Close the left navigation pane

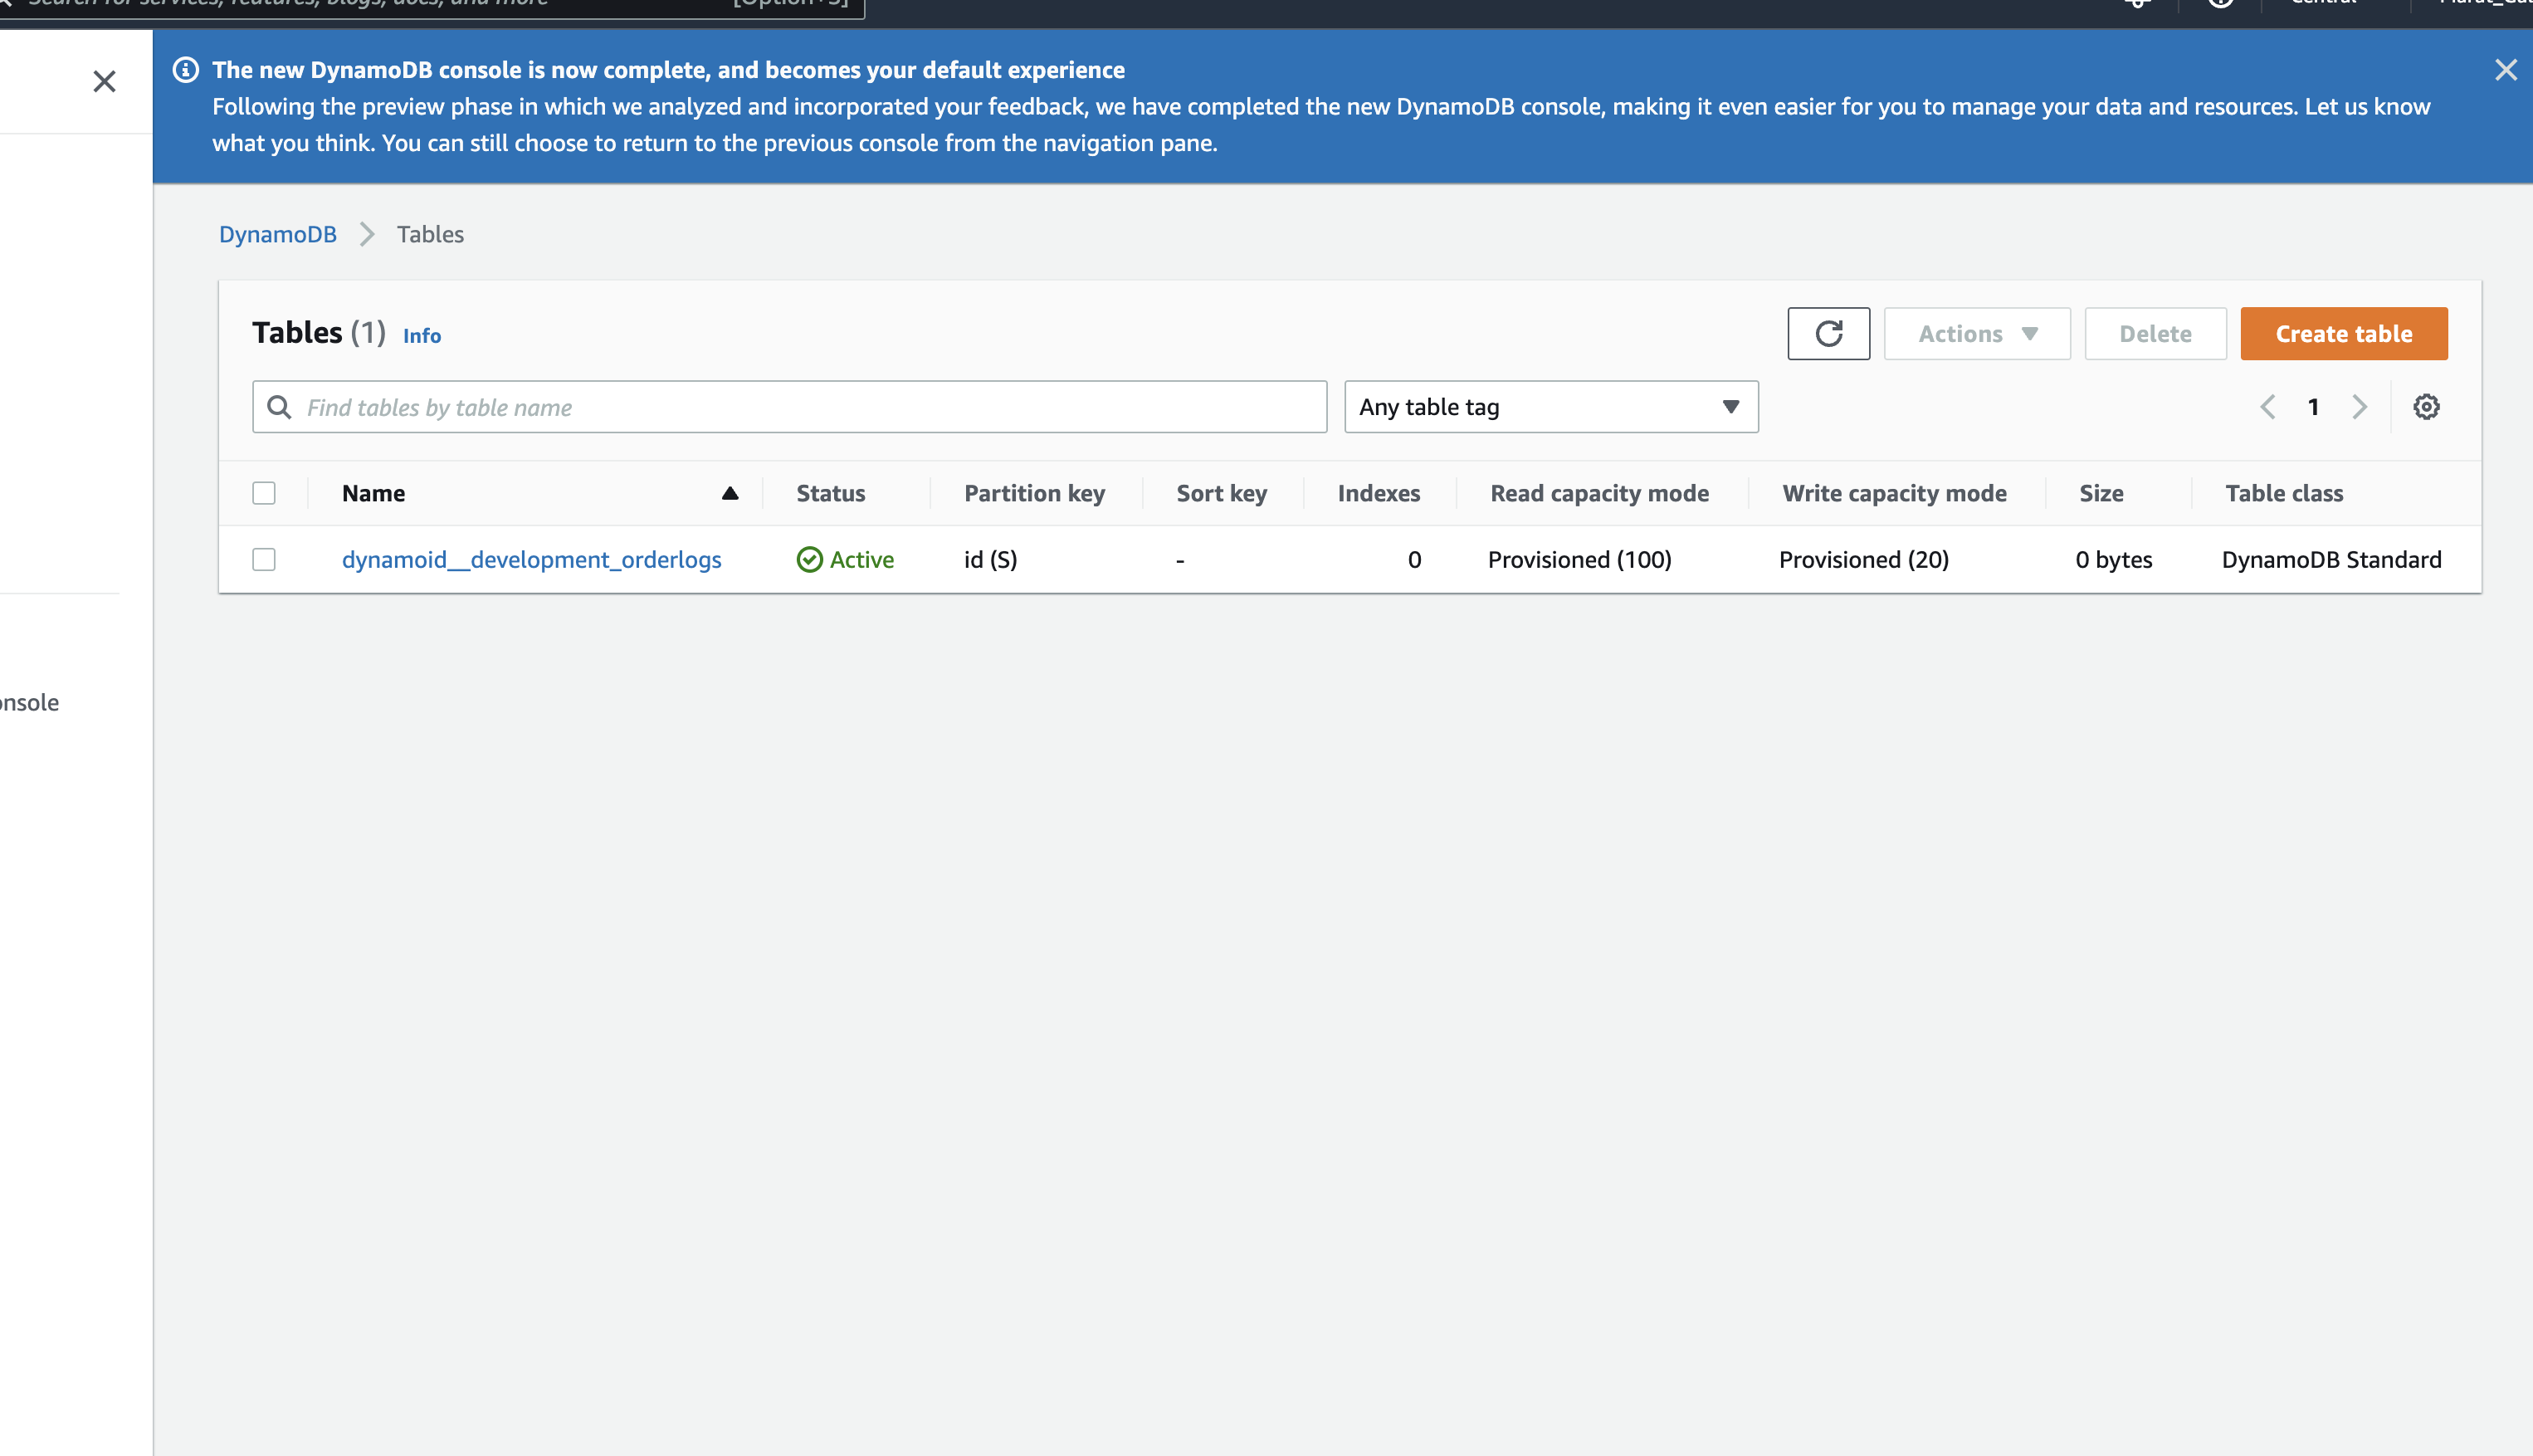(104, 81)
